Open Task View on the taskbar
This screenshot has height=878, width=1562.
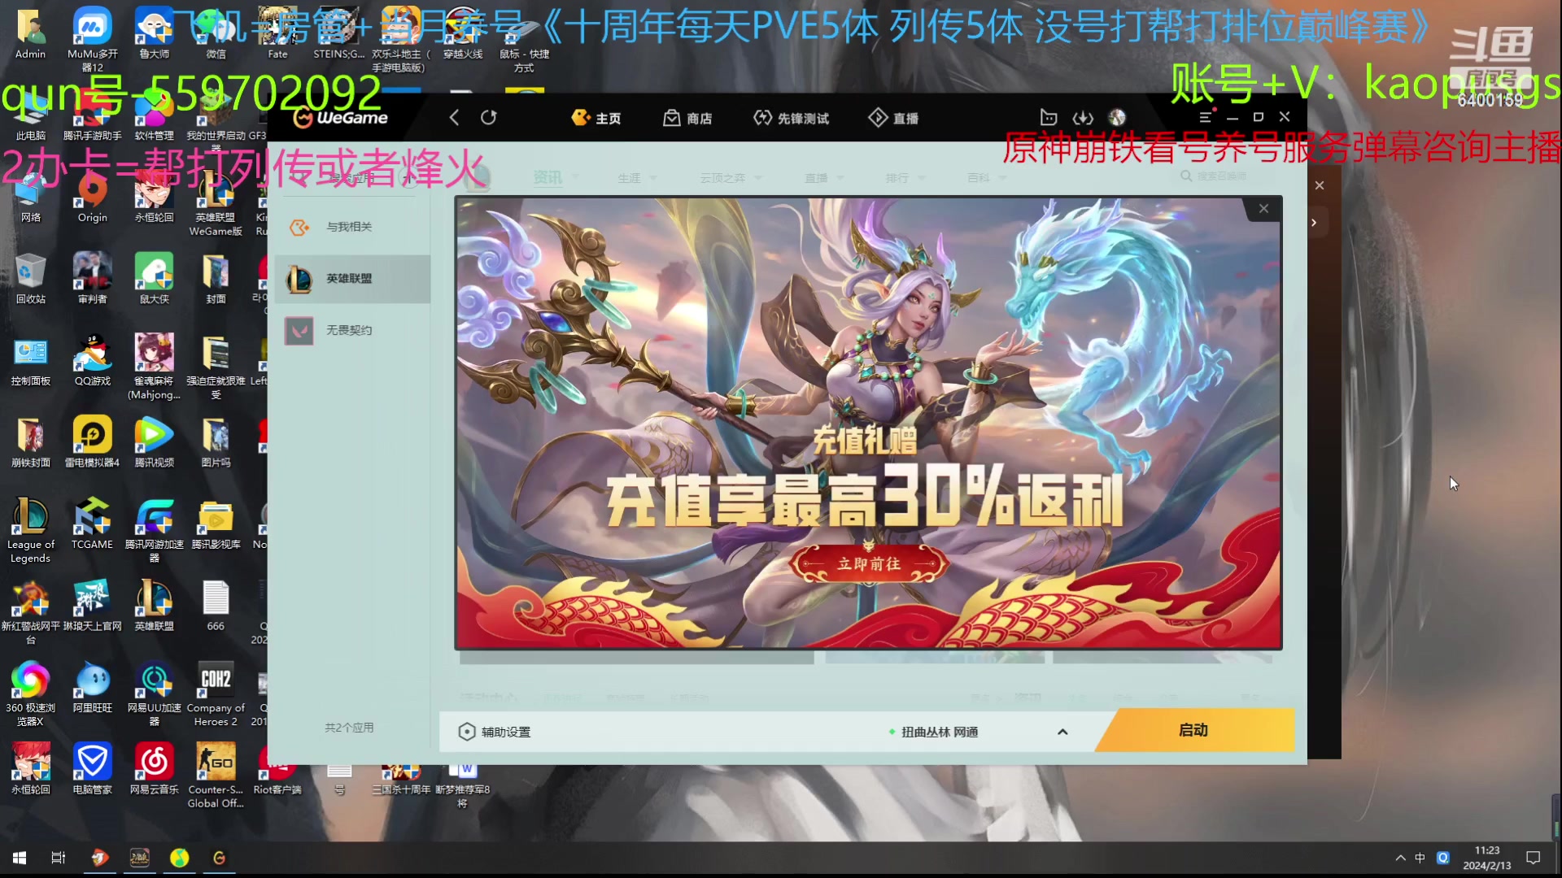click(59, 858)
